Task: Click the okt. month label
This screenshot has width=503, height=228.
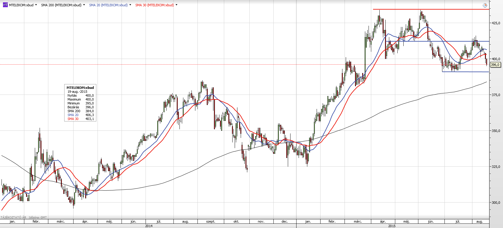Action: [x=236, y=221]
